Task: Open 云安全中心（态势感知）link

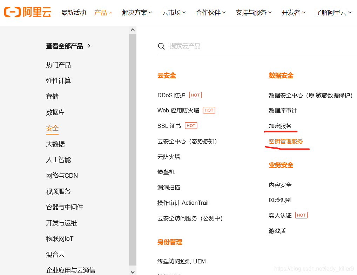Action: 187,142
